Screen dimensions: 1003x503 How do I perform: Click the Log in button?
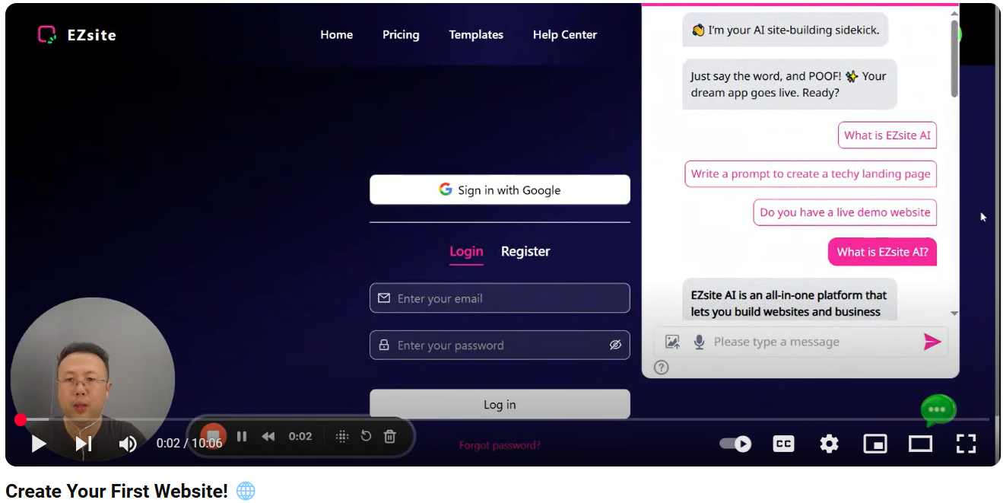click(500, 404)
